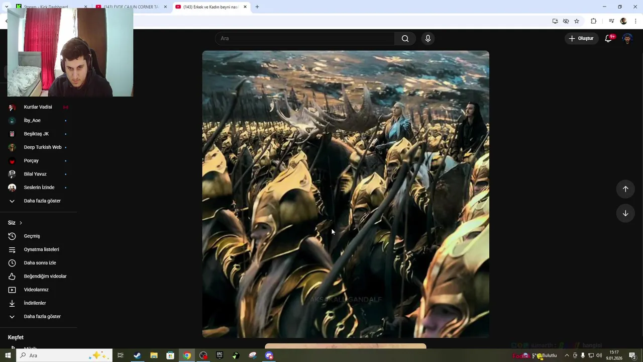Open OBS Studio from the taskbar
643x362 pixels.
[203, 355]
